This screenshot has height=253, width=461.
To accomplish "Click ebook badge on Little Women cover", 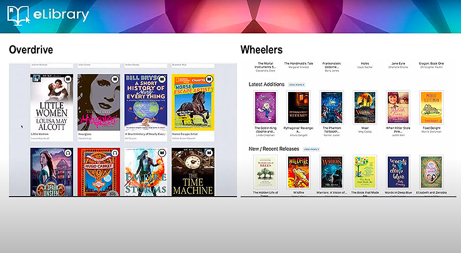I will click(x=67, y=79).
